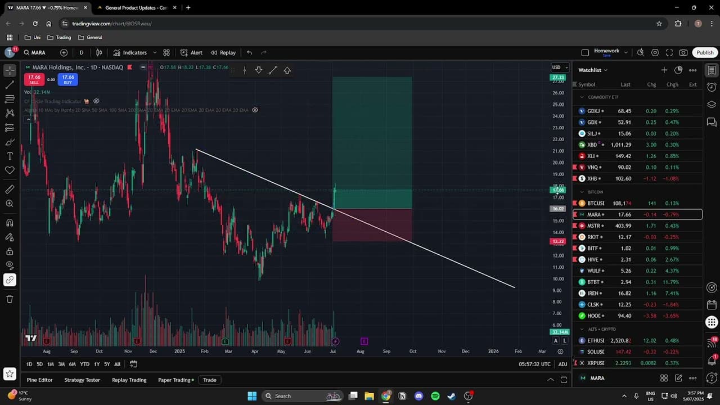Screen dimensions: 720x405
Task: Toggle the ADJ adjusted data button
Action: [562, 364]
